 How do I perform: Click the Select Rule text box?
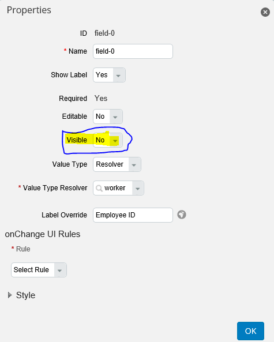pos(33,270)
